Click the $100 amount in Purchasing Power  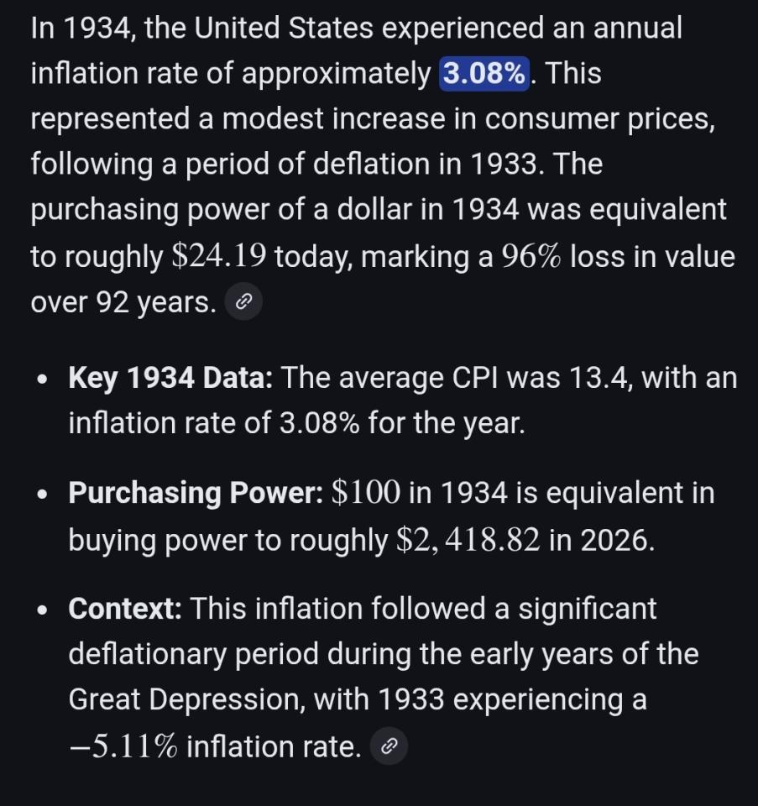coord(365,492)
